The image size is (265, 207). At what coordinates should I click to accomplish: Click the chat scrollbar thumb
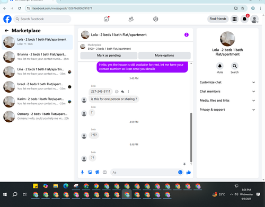[x=191, y=137]
